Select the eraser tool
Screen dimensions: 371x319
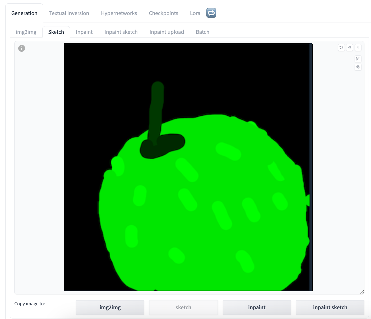point(350,48)
